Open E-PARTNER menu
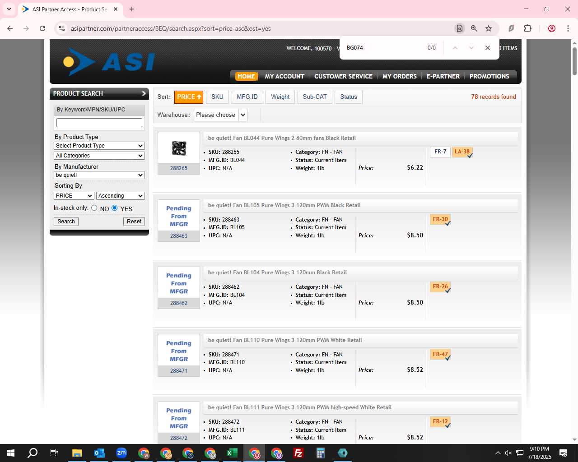 (x=443, y=76)
